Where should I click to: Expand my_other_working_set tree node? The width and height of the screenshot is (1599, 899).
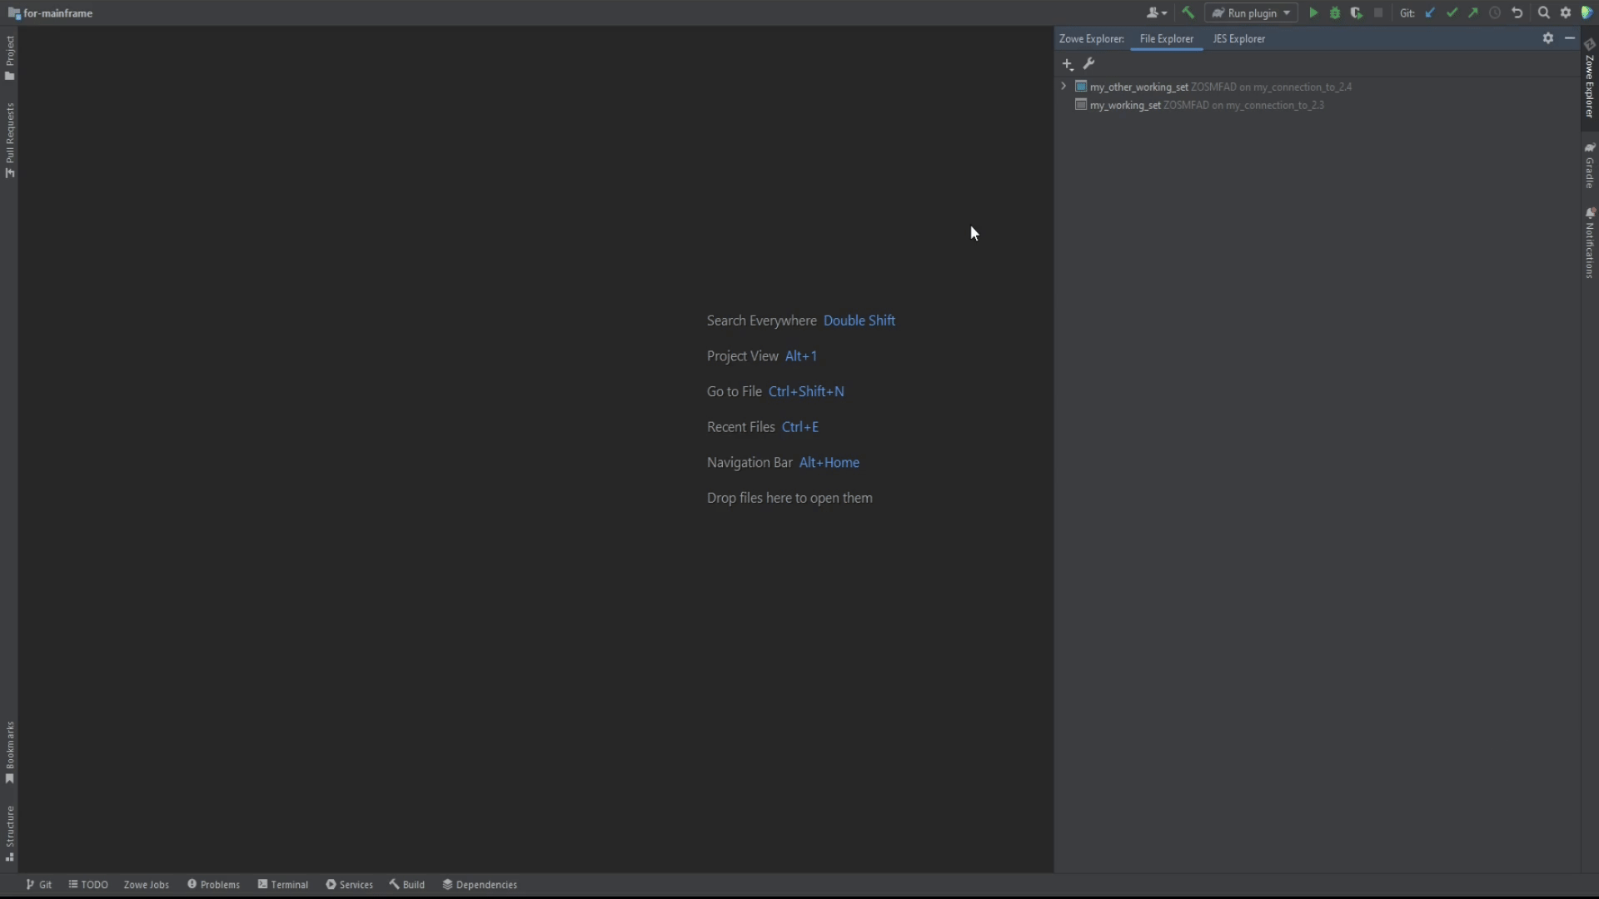(1064, 87)
